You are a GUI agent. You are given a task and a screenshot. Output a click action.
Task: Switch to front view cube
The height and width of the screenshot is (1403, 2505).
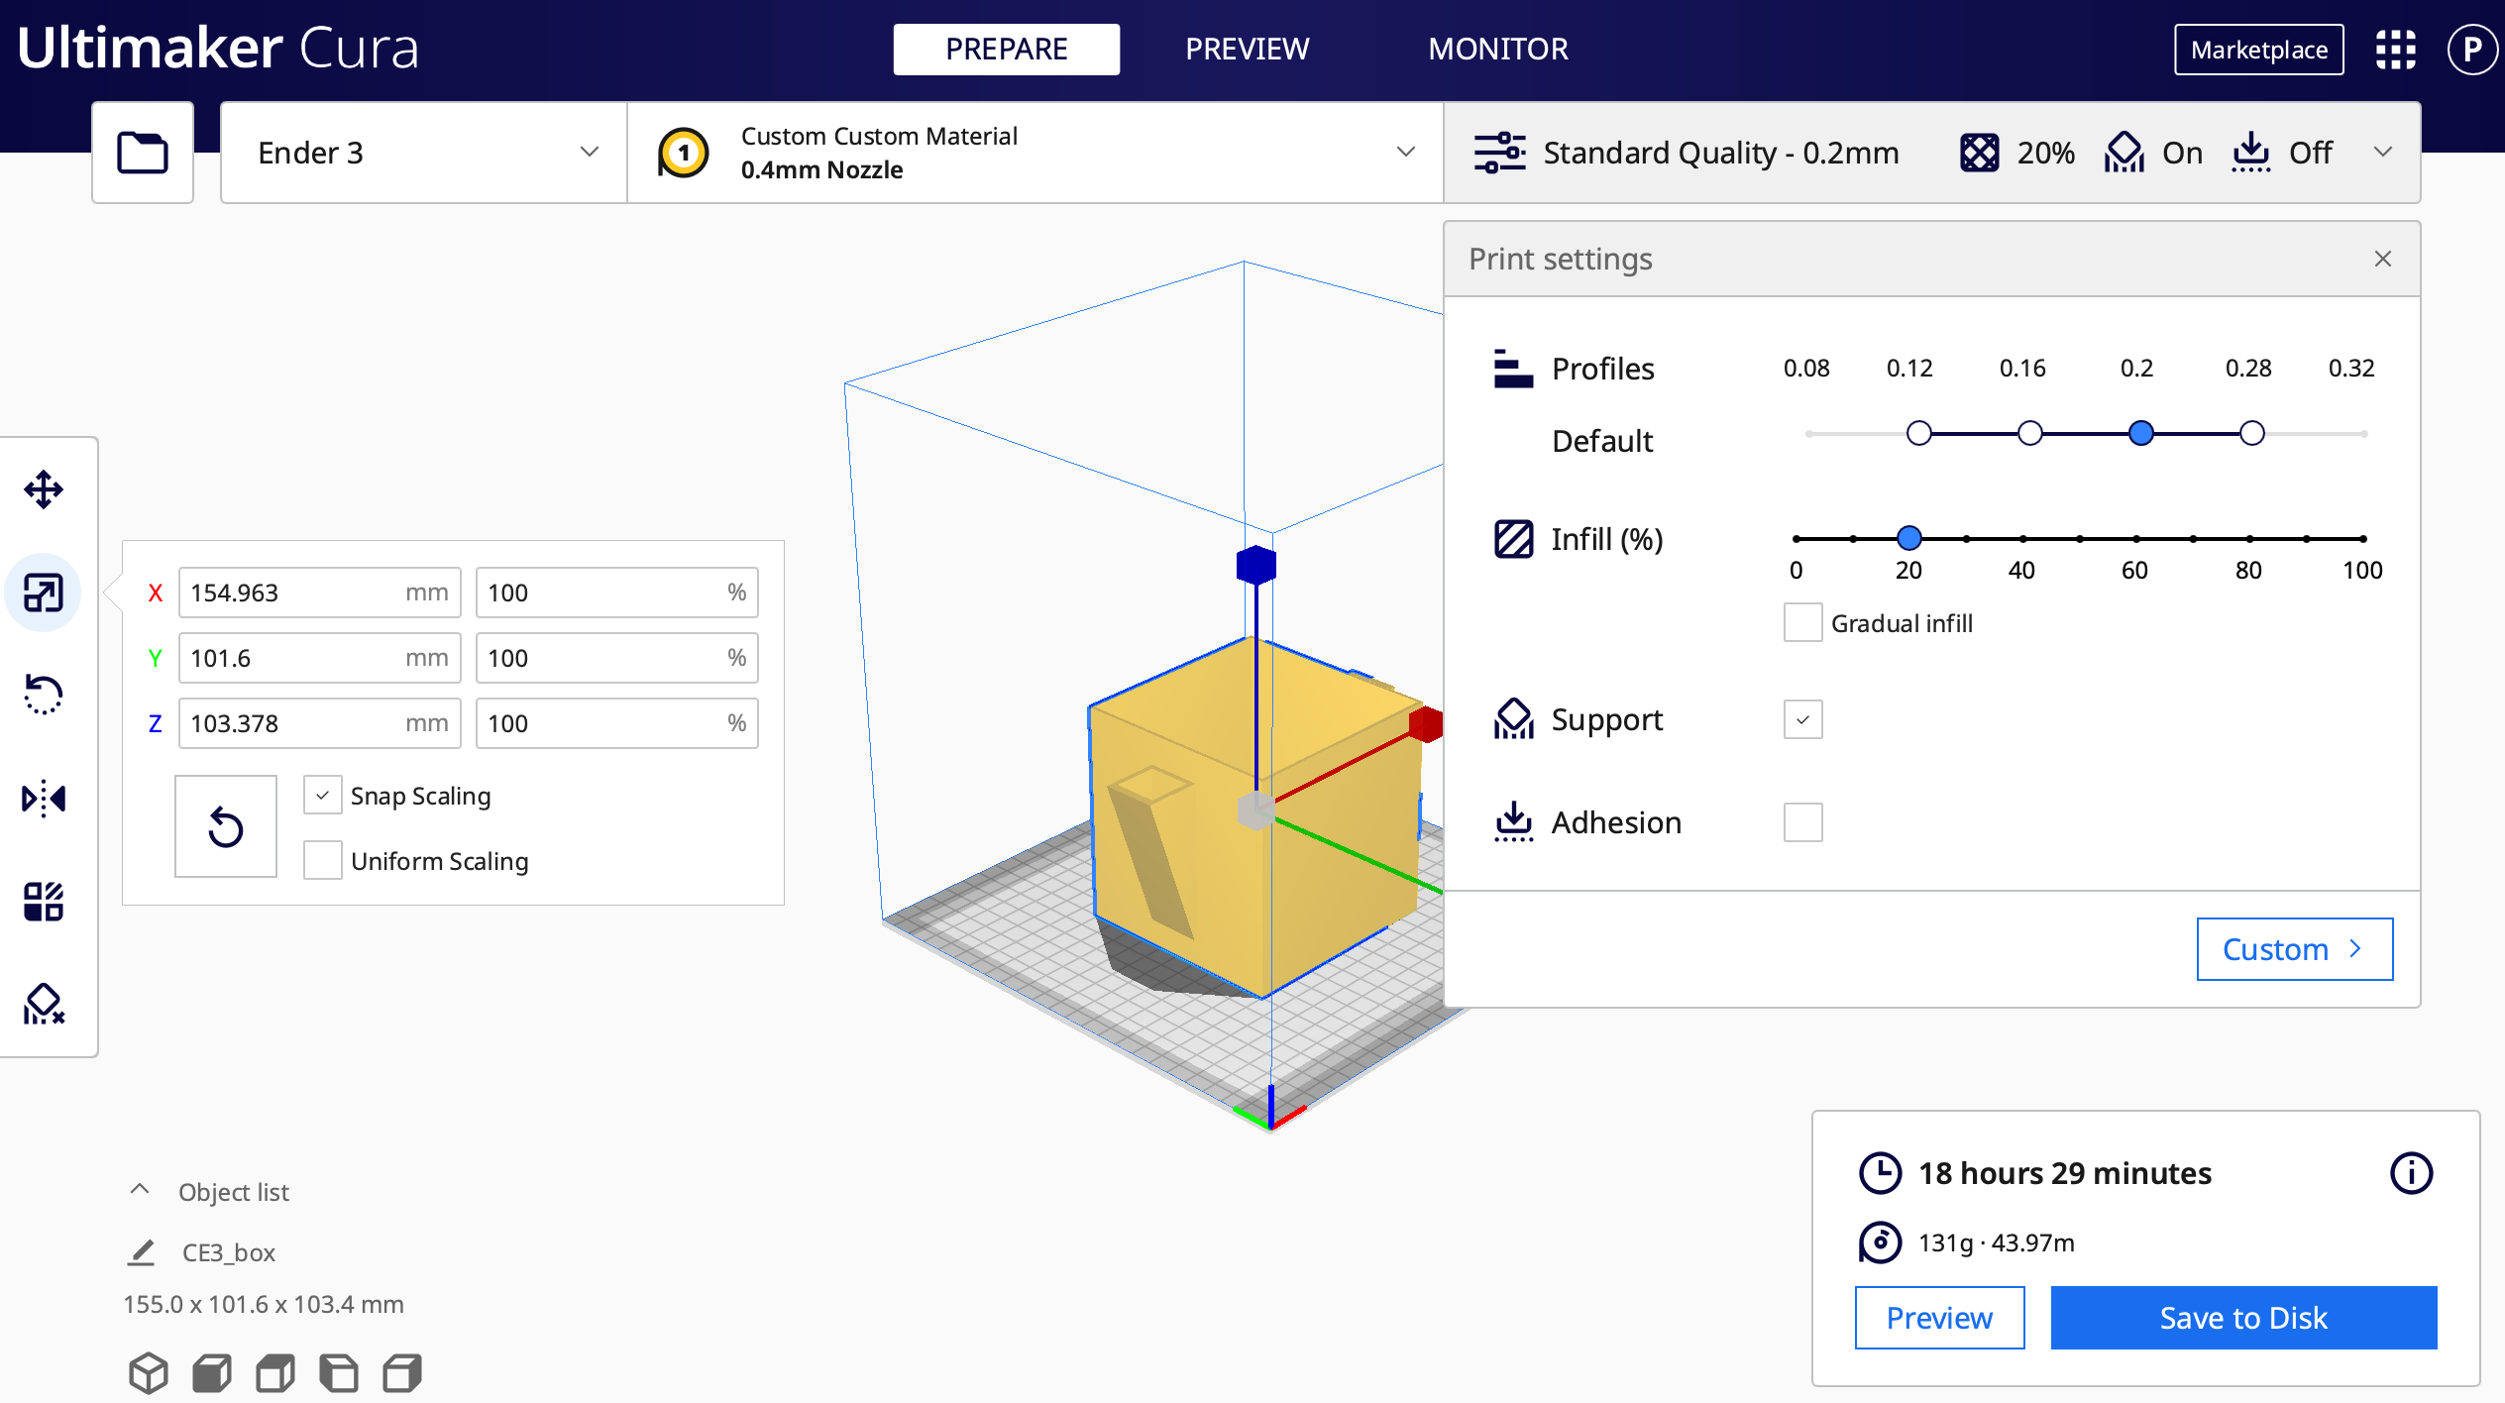[x=212, y=1373]
